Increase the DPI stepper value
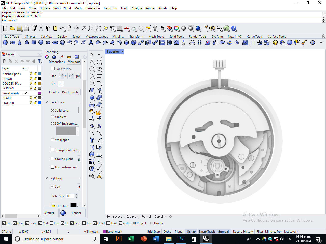 tap(62, 83)
